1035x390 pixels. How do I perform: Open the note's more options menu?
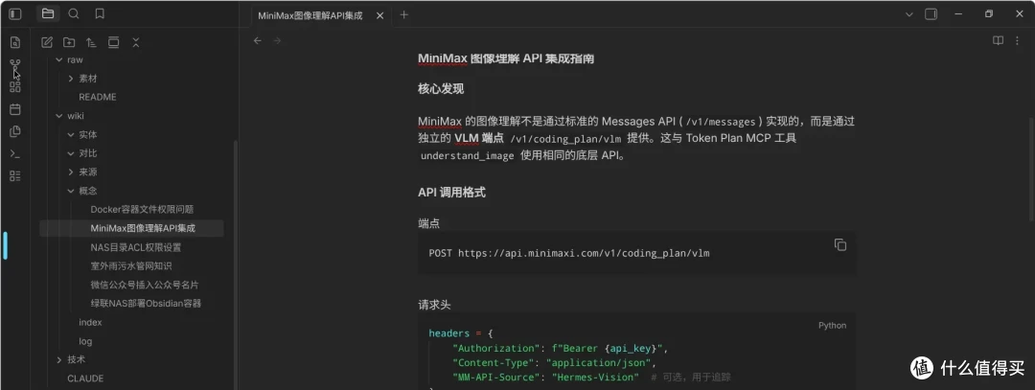point(1017,41)
